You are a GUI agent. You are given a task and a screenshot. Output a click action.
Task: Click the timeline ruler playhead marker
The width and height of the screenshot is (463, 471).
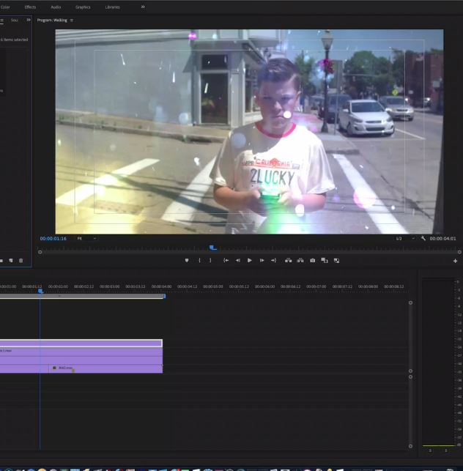[x=40, y=291]
